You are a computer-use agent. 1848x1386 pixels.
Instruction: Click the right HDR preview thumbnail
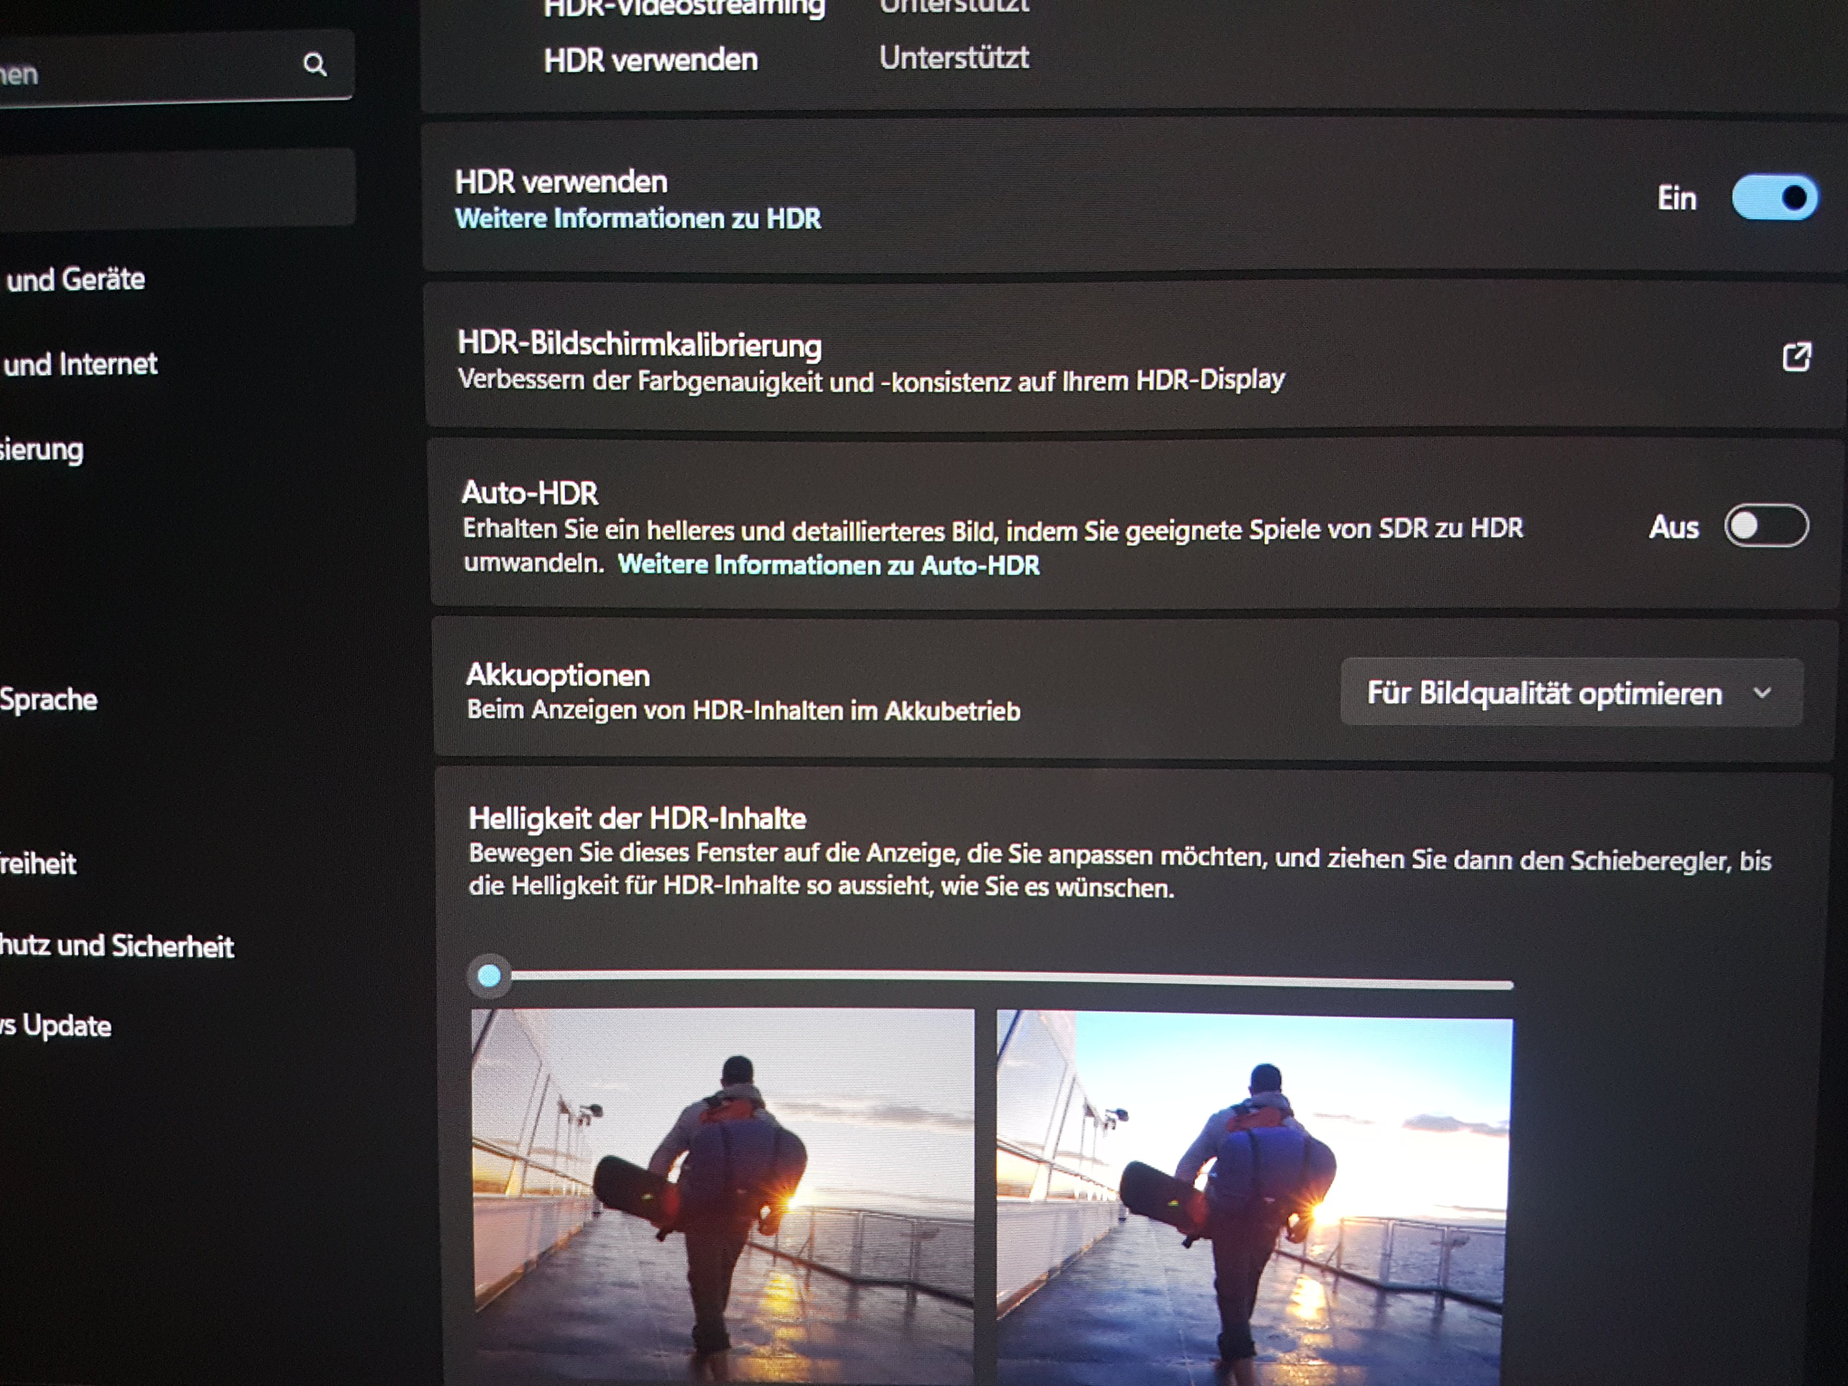1253,1199
